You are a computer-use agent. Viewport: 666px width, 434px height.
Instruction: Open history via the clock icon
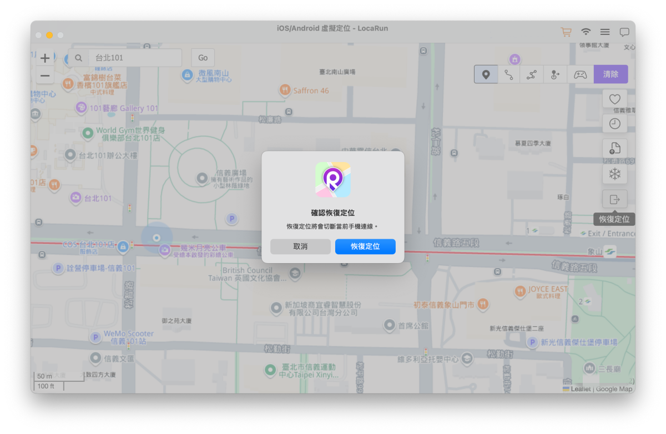[615, 124]
